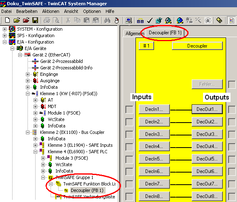The height and width of the screenshot is (202, 237).
Task: Click the binoculars Find icon
Action: click(107, 20)
